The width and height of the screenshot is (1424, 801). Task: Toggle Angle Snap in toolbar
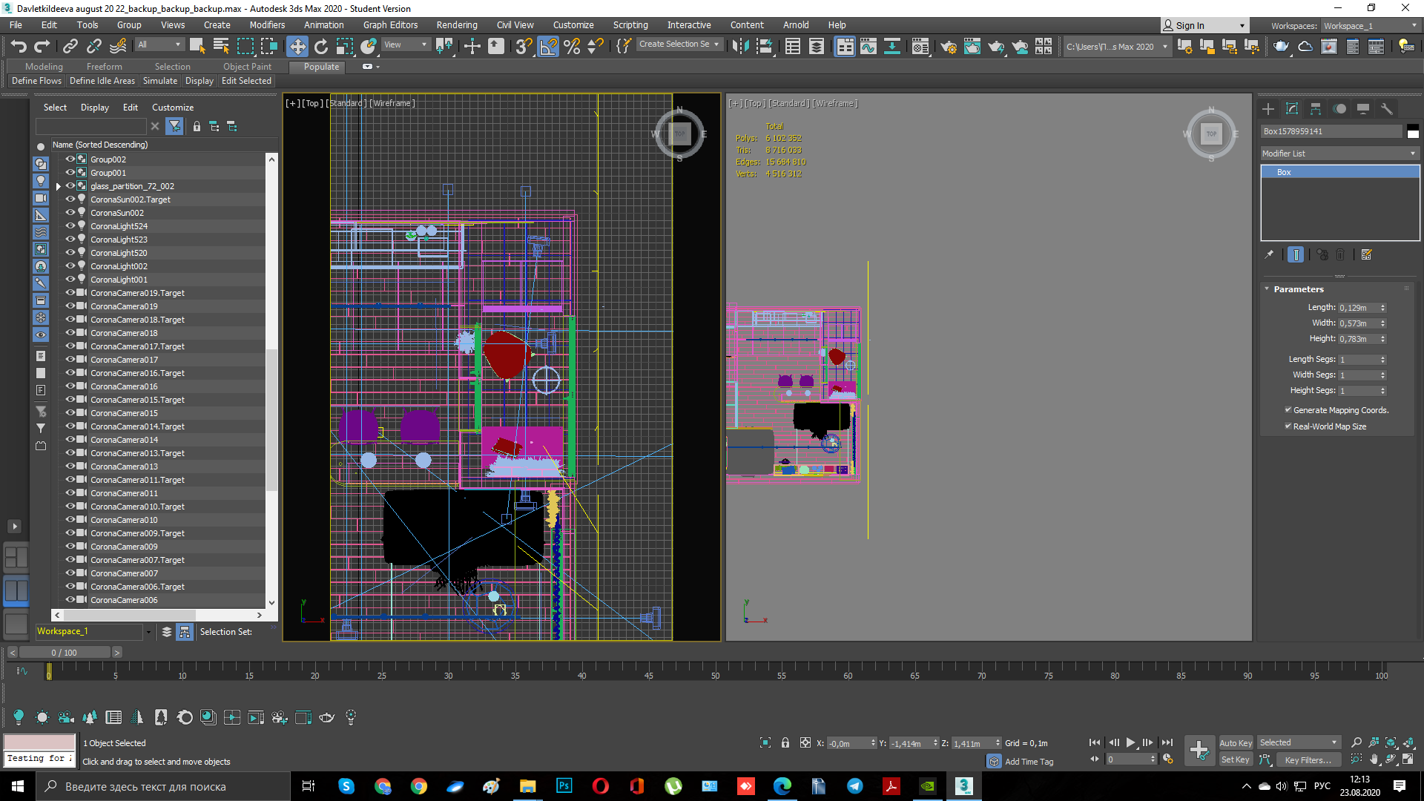(548, 47)
